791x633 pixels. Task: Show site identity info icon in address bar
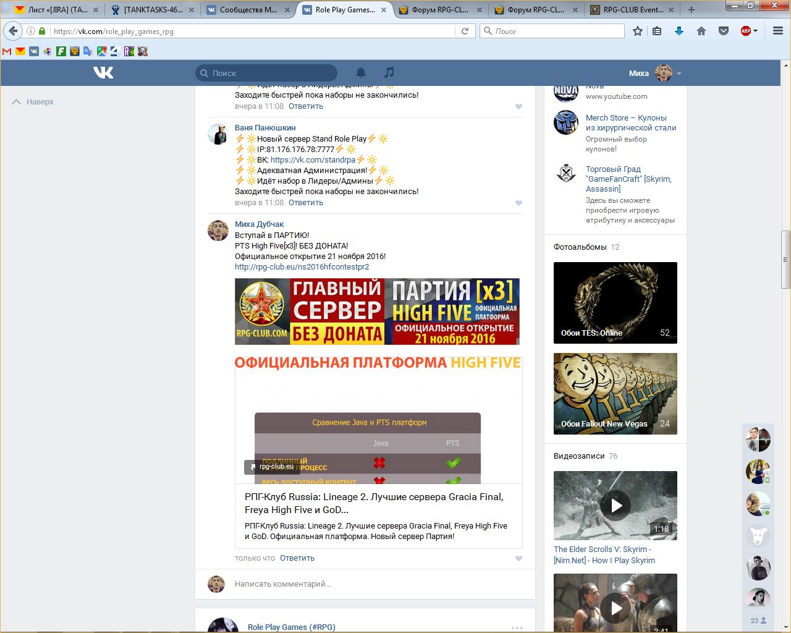point(31,31)
